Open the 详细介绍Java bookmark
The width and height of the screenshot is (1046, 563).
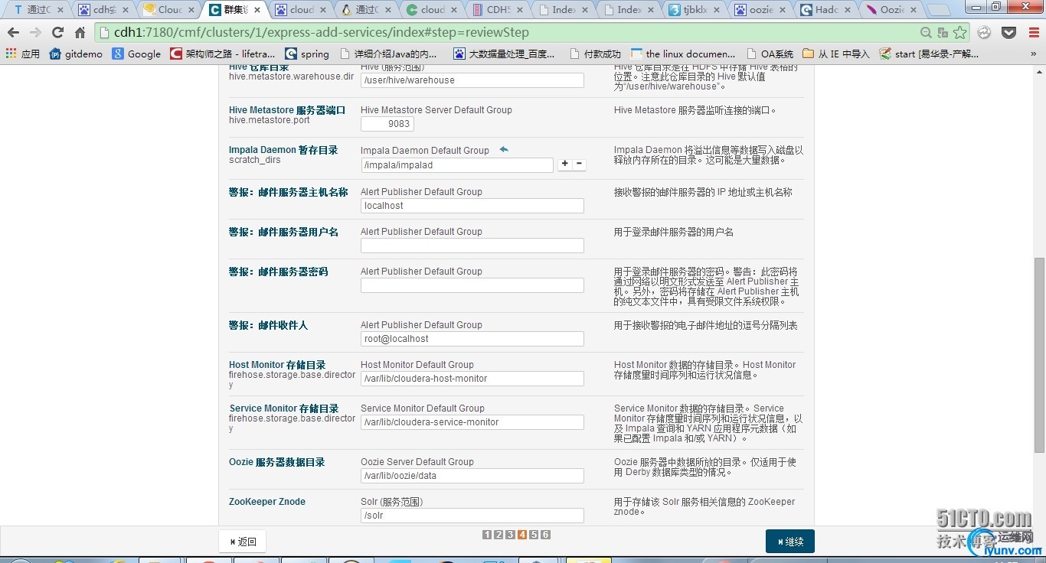388,54
